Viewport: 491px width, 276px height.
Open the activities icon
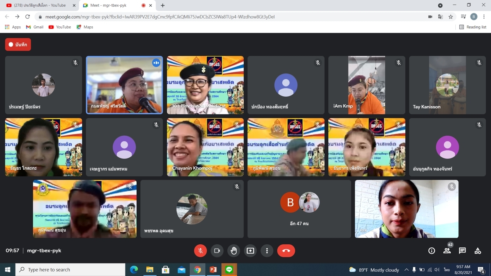point(478,250)
